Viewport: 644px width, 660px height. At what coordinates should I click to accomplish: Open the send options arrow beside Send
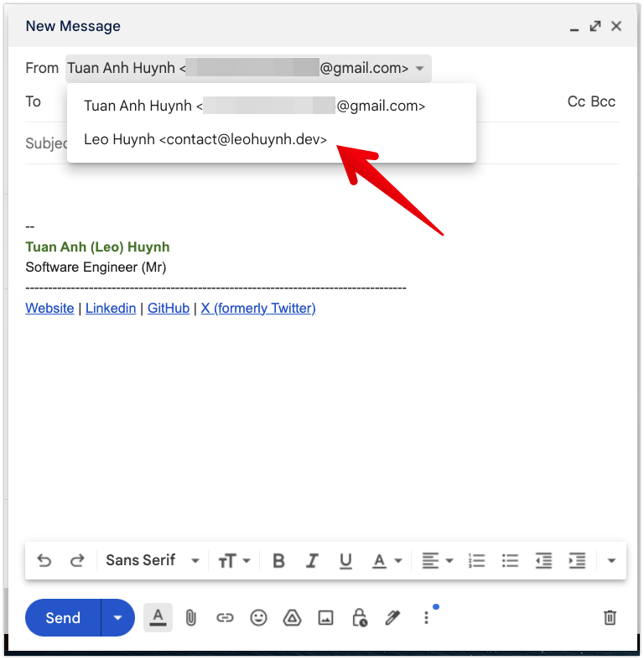[x=118, y=617]
